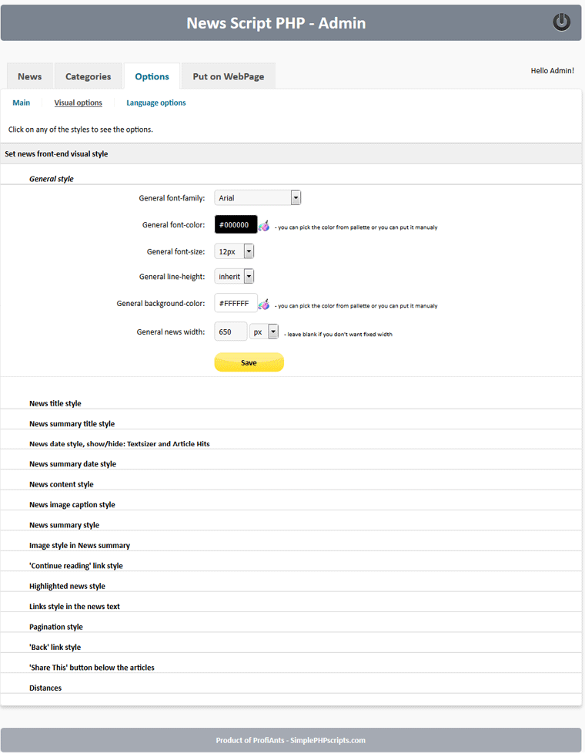Click the 'General line-height:' label
The width and height of the screenshot is (585, 754).
pos(172,277)
